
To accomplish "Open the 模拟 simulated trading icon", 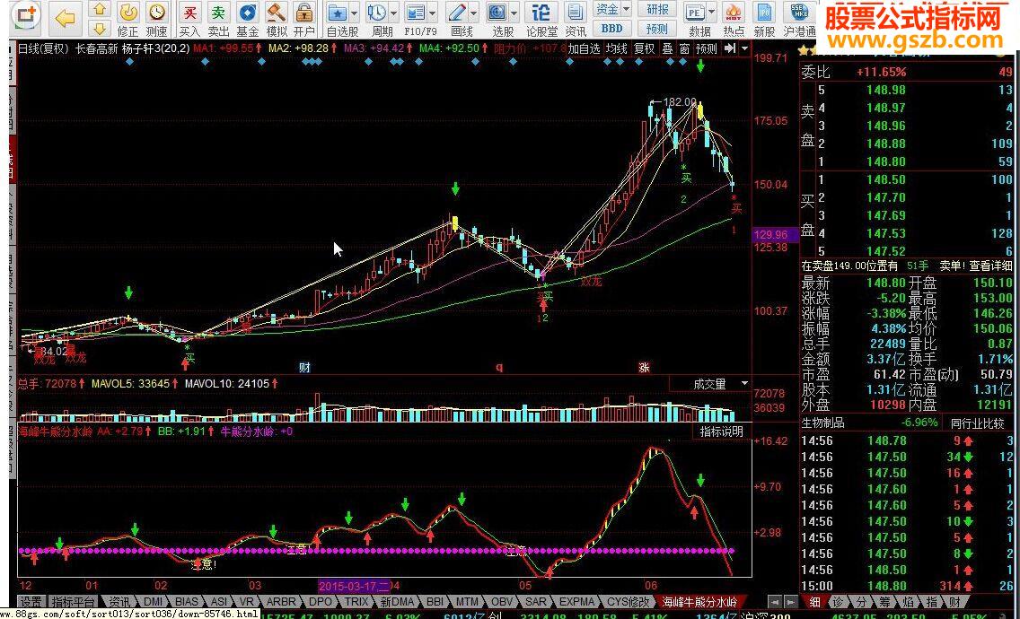I will [277, 19].
